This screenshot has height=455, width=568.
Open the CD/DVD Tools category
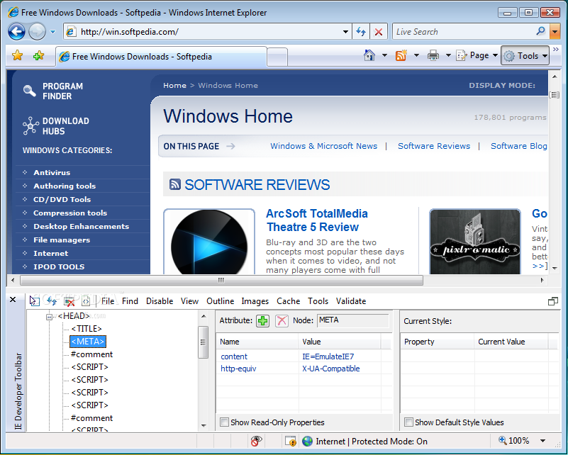[62, 199]
